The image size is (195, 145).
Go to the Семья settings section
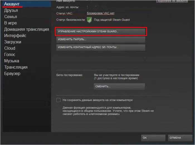[11, 17]
